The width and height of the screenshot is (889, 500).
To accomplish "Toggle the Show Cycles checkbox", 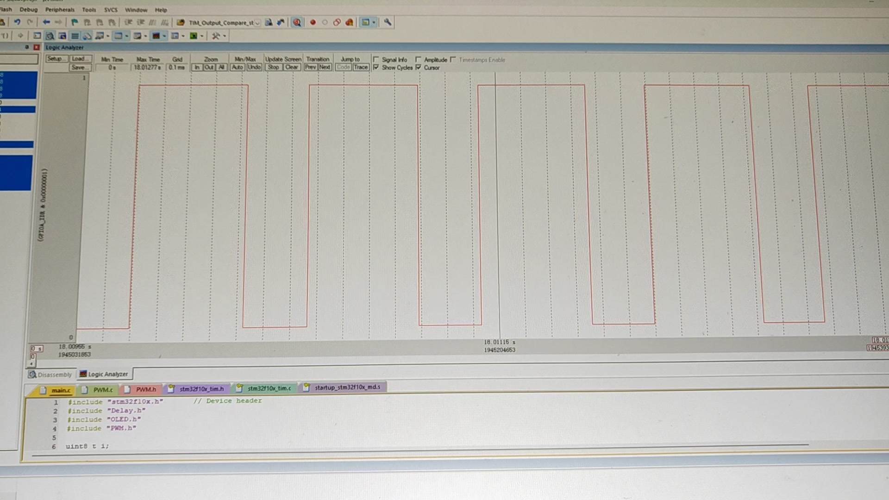I will coord(376,68).
